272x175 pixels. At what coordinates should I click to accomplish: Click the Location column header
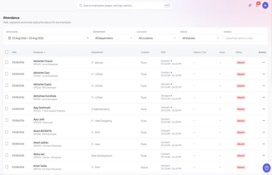tap(145, 52)
